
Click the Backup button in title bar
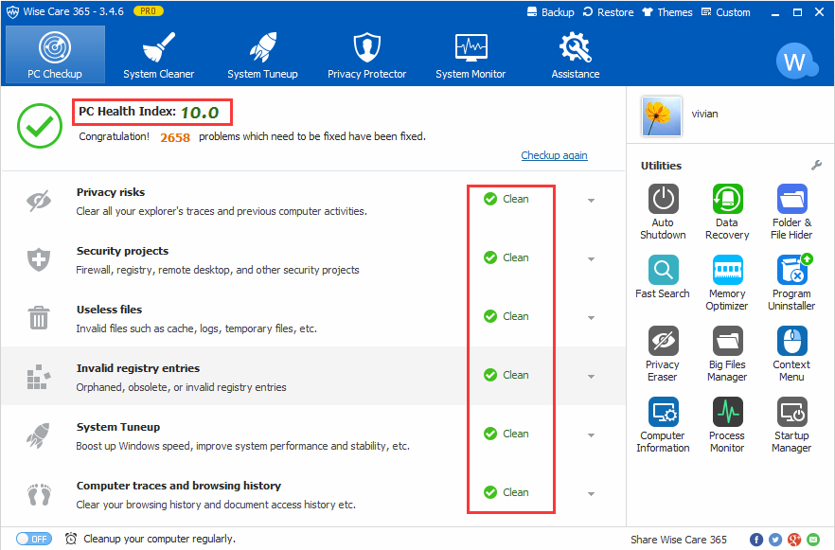tap(551, 12)
